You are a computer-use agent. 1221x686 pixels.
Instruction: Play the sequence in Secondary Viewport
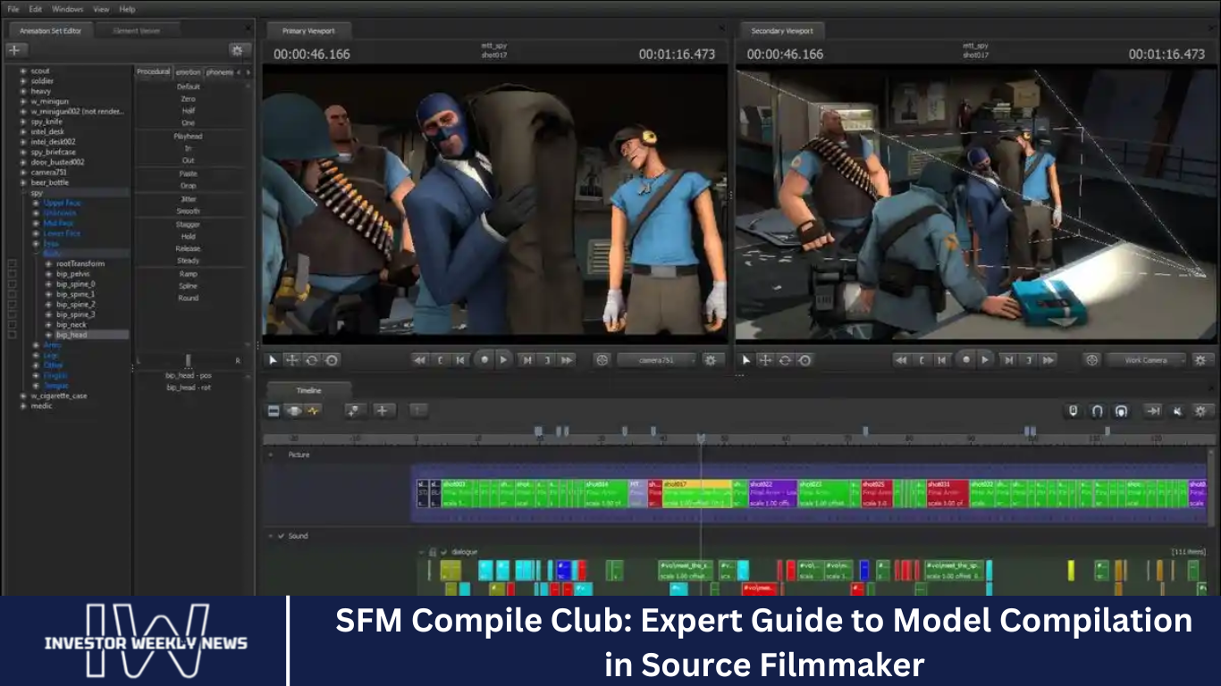[x=985, y=360]
